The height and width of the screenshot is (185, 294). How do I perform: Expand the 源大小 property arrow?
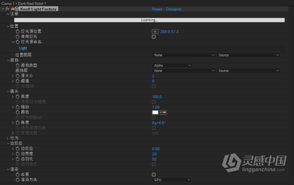(x=13, y=76)
